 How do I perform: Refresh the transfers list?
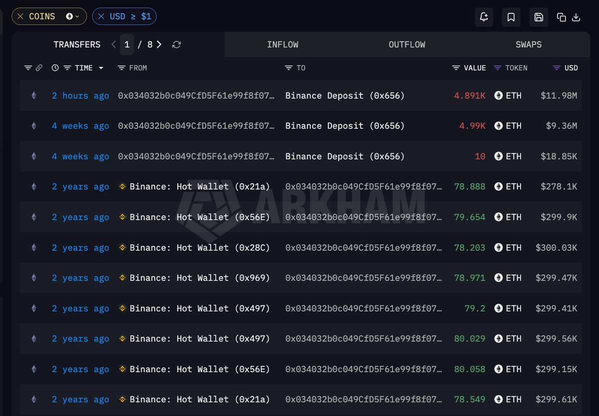coord(176,44)
